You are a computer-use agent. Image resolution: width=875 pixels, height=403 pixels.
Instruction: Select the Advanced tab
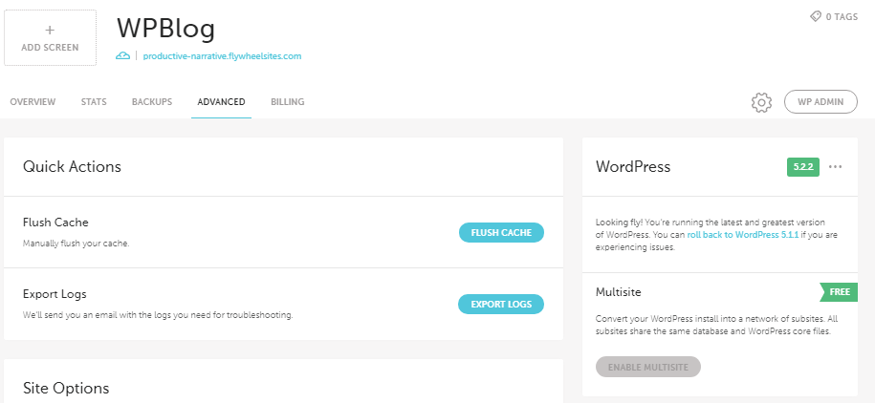[x=221, y=102]
